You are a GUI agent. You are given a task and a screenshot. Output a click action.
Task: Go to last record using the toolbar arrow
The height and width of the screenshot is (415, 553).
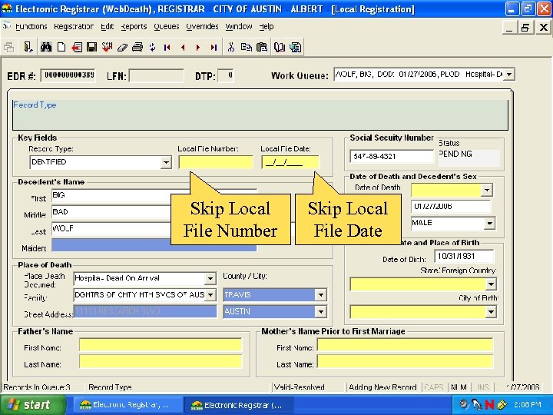213,47
